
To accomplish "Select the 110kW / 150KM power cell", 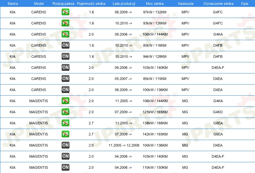I will click(155, 167).
